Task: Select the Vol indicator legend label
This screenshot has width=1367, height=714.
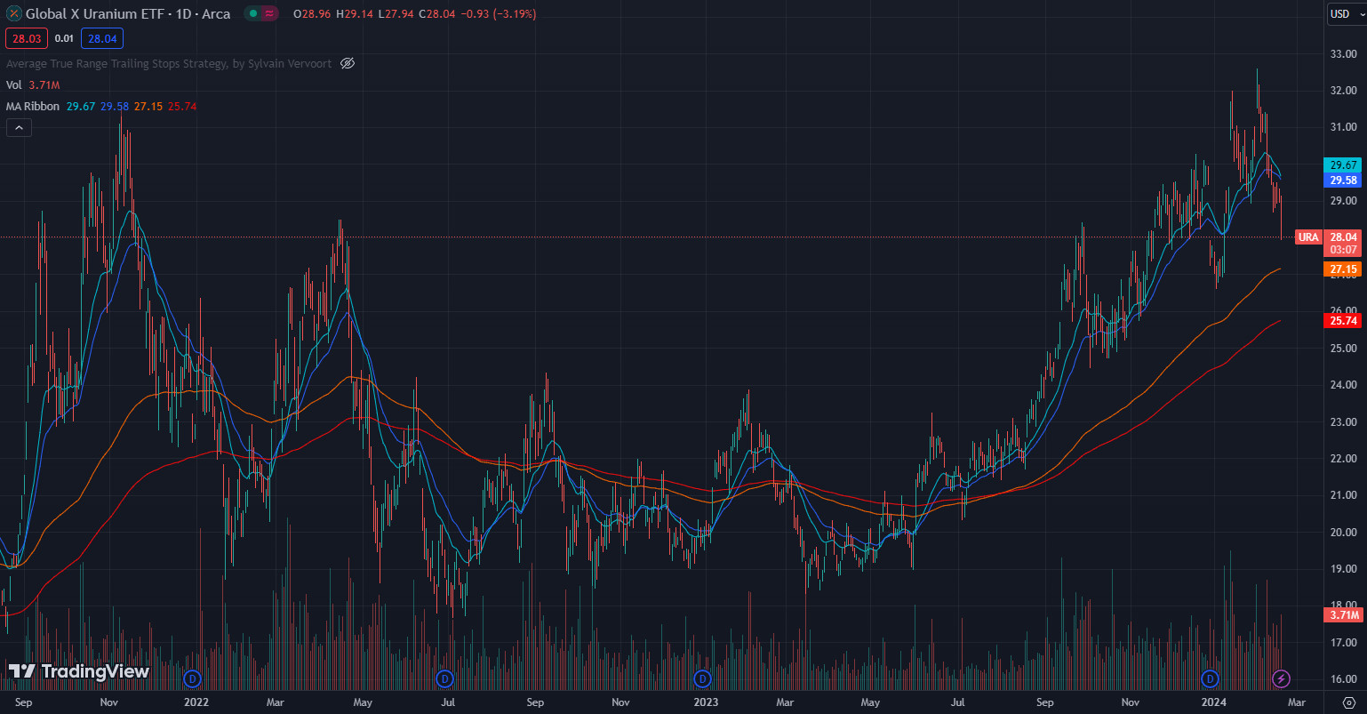Action: click(x=13, y=84)
